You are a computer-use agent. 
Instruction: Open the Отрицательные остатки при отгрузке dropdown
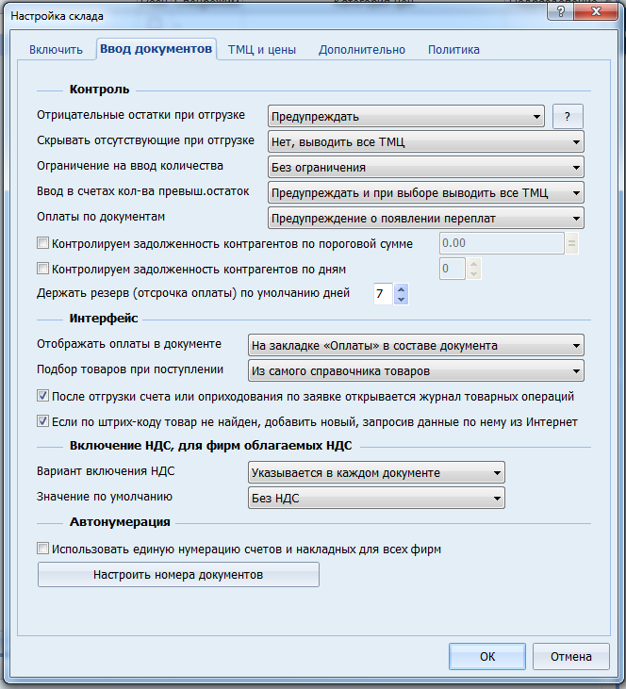406,117
